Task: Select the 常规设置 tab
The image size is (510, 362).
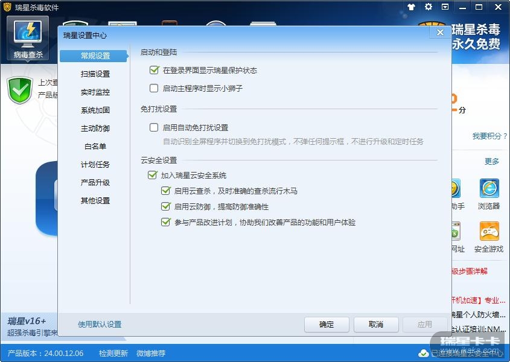Action: [x=94, y=56]
